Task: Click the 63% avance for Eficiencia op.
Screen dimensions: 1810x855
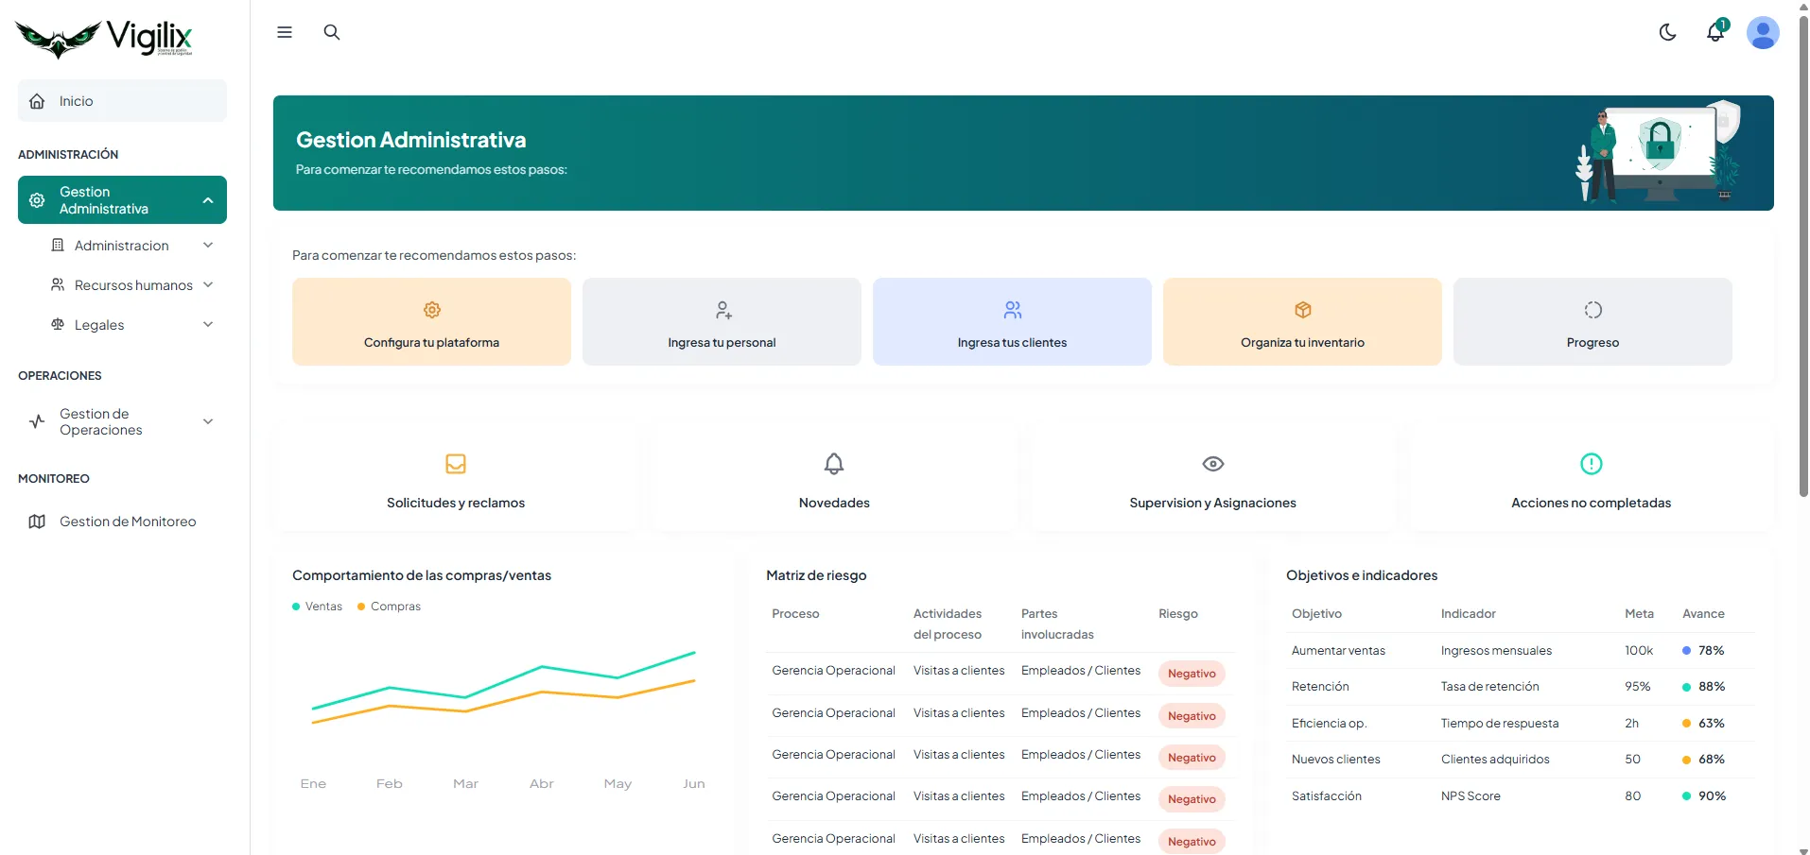Action: coord(1711,724)
